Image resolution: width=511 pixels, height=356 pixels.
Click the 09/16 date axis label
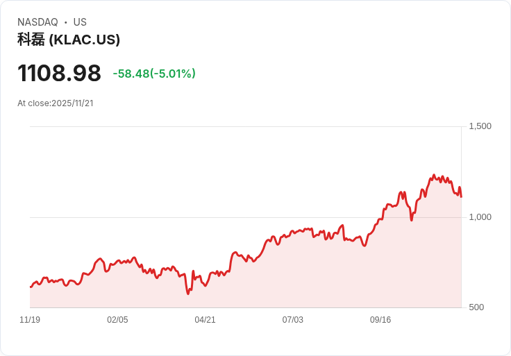click(x=380, y=319)
